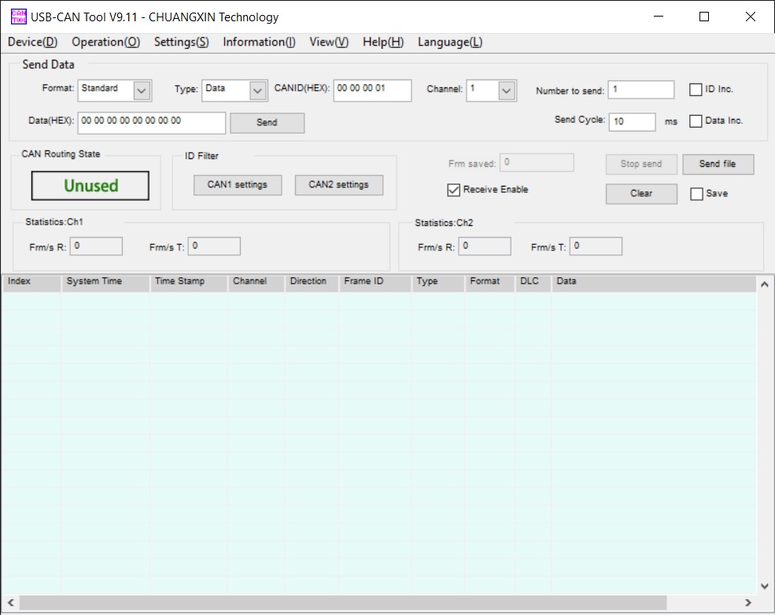Click the scroll down arrow of data table
Image resolution: width=775 pixels, height=615 pixels.
pyautogui.click(x=763, y=586)
